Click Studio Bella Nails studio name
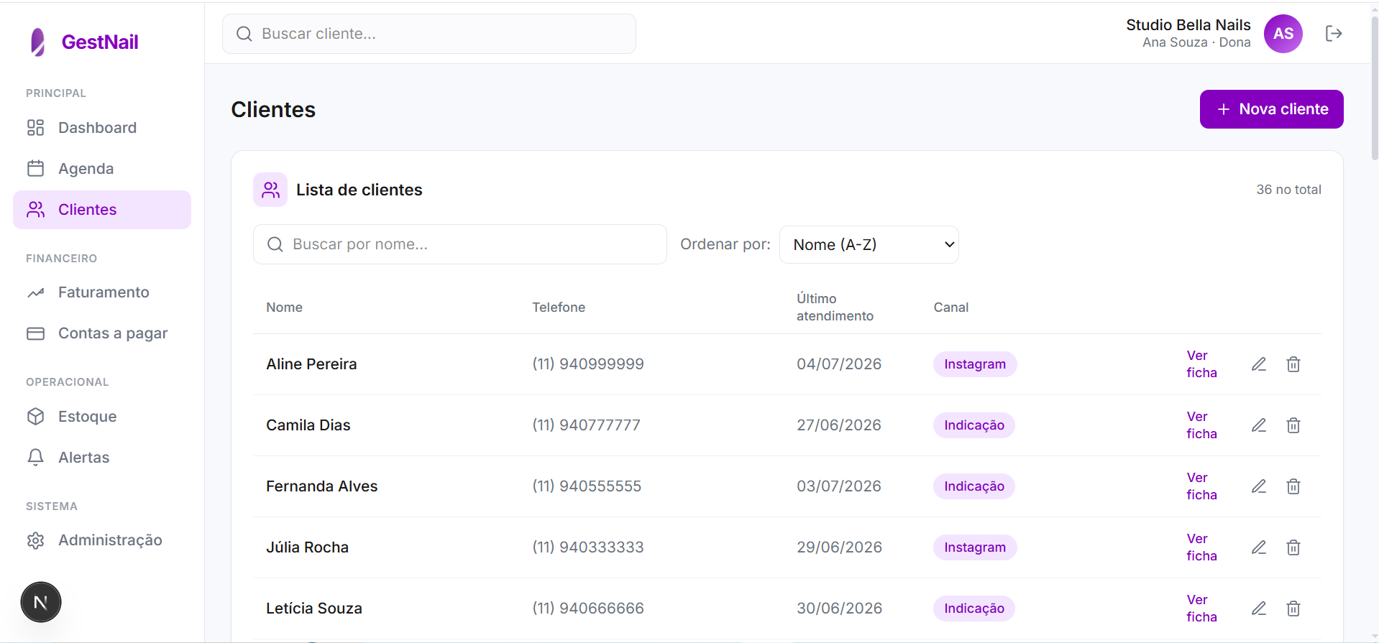Image resolution: width=1379 pixels, height=643 pixels. click(x=1188, y=25)
